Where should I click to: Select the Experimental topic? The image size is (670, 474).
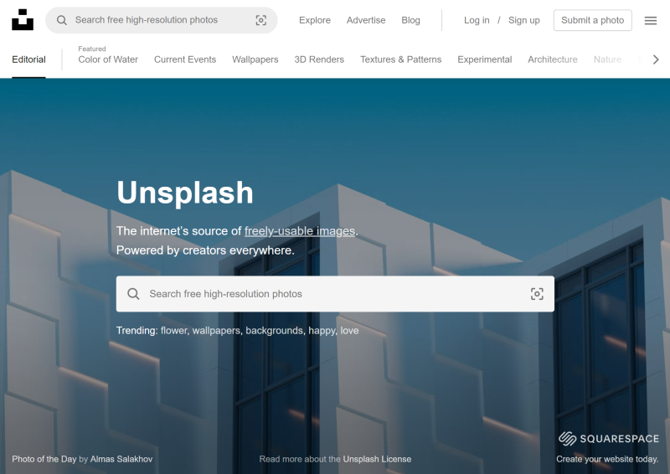pos(485,59)
